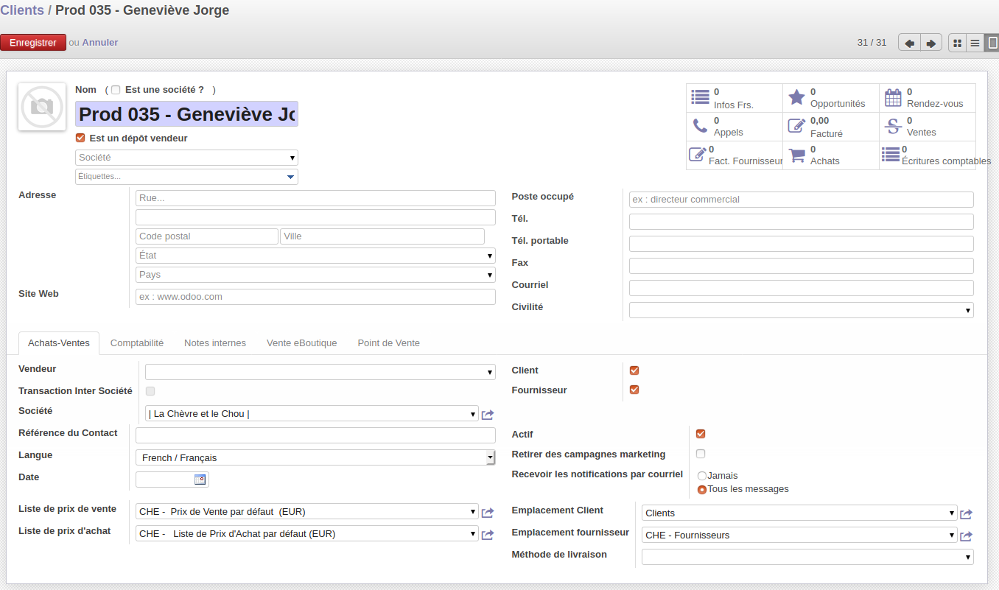The image size is (999, 590).
Task: Click the contact photo placeholder
Action: 42,107
